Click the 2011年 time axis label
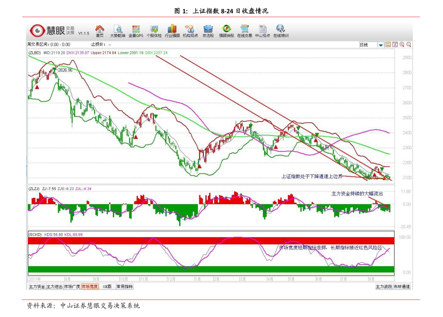 point(35,279)
